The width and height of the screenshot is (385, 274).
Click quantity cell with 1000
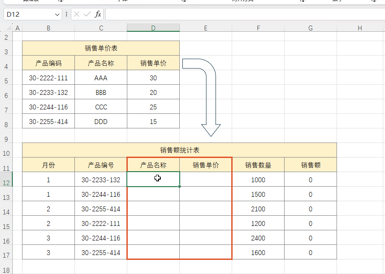258,180
